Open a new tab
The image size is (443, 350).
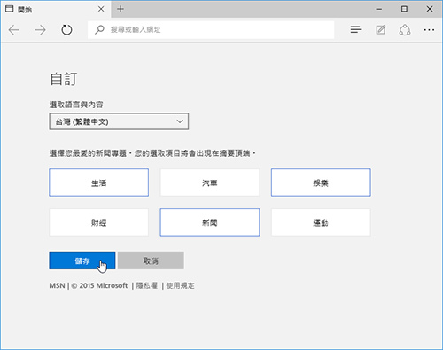pyautogui.click(x=120, y=9)
